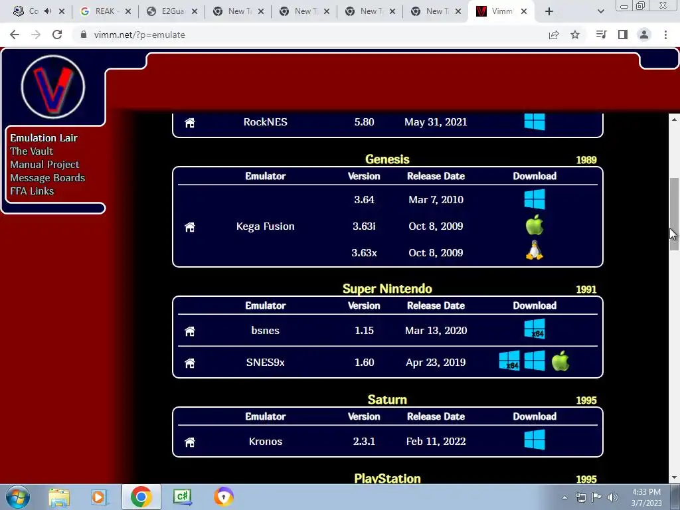Open FFA Links page
The image size is (680, 510).
point(32,191)
